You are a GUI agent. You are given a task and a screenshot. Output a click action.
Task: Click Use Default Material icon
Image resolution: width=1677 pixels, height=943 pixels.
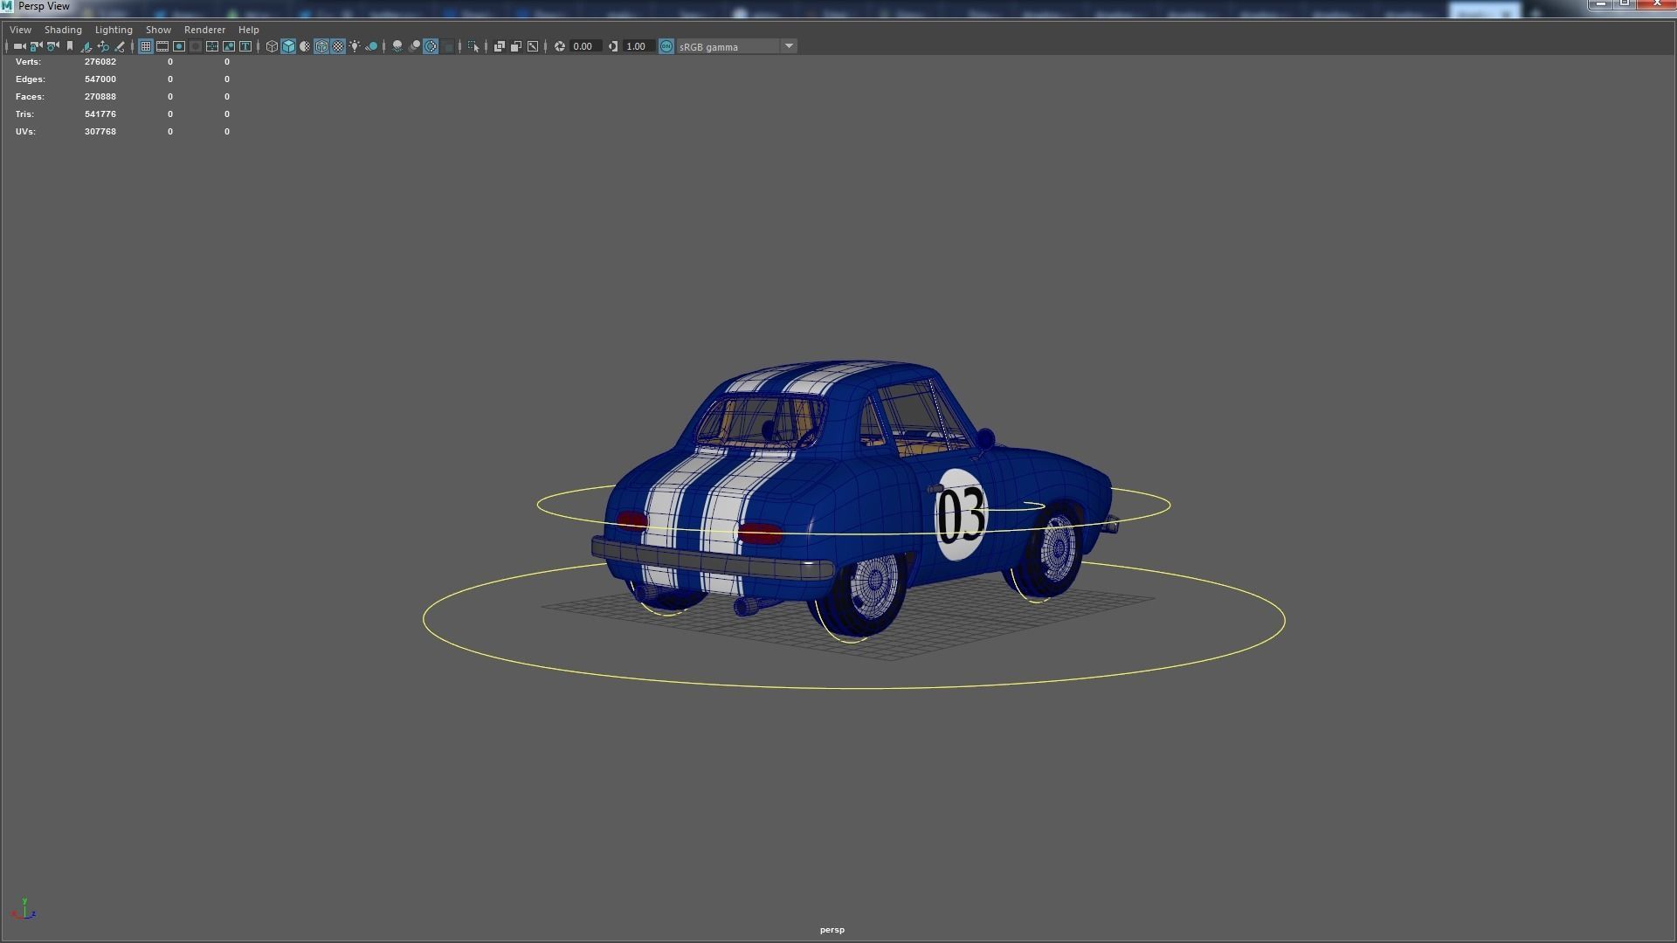coord(305,46)
